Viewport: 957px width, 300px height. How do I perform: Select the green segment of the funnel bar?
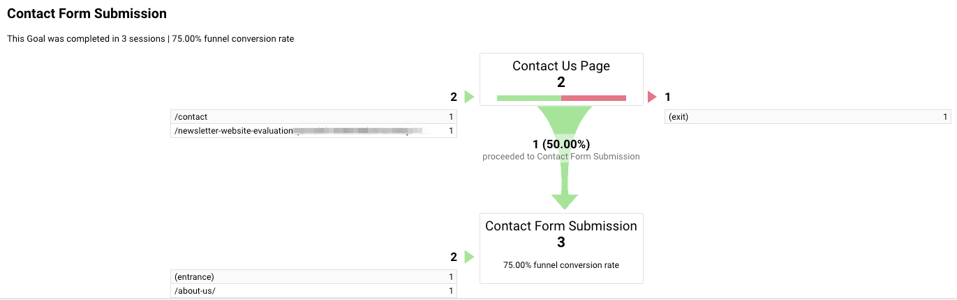pos(528,98)
